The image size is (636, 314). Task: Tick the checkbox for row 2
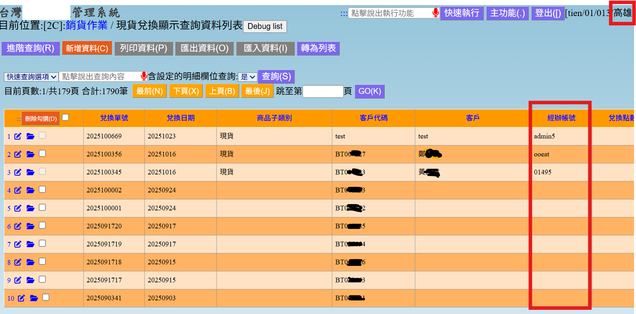(x=42, y=153)
